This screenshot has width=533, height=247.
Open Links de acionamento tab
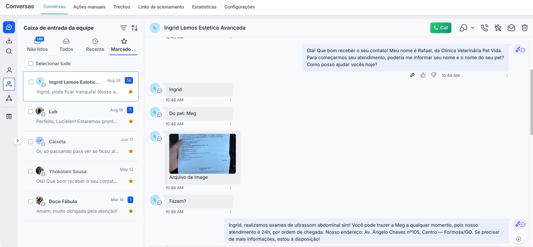[x=161, y=7]
